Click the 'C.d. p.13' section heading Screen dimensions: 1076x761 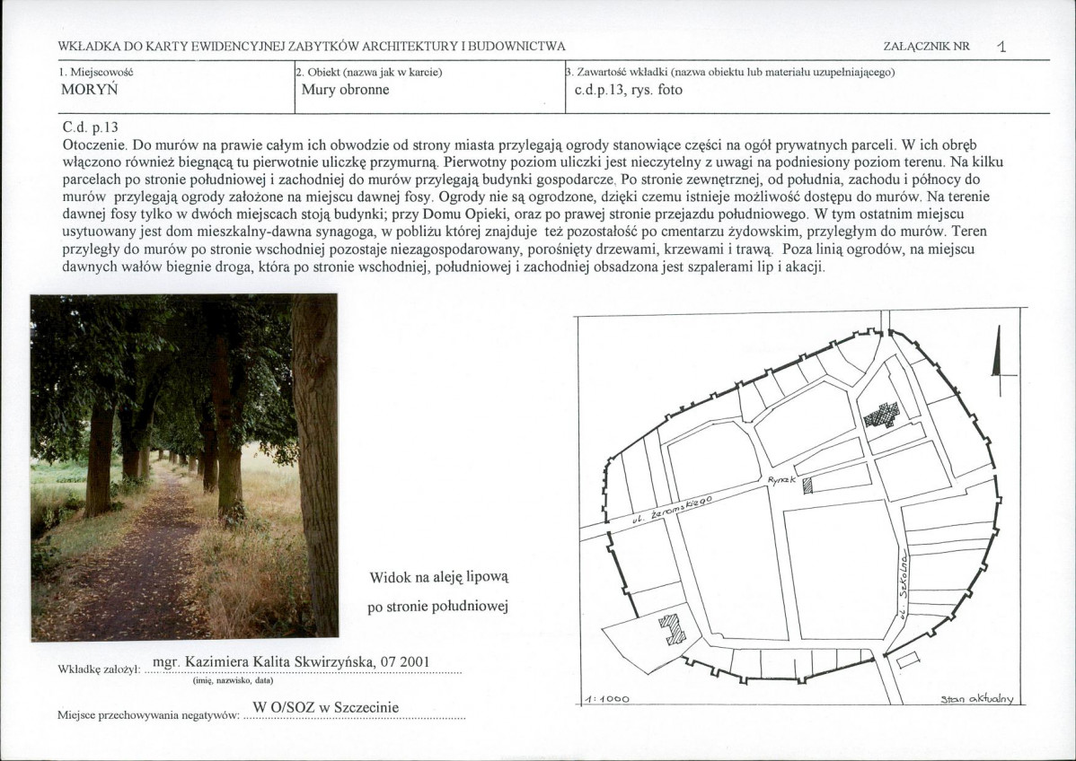(x=91, y=127)
